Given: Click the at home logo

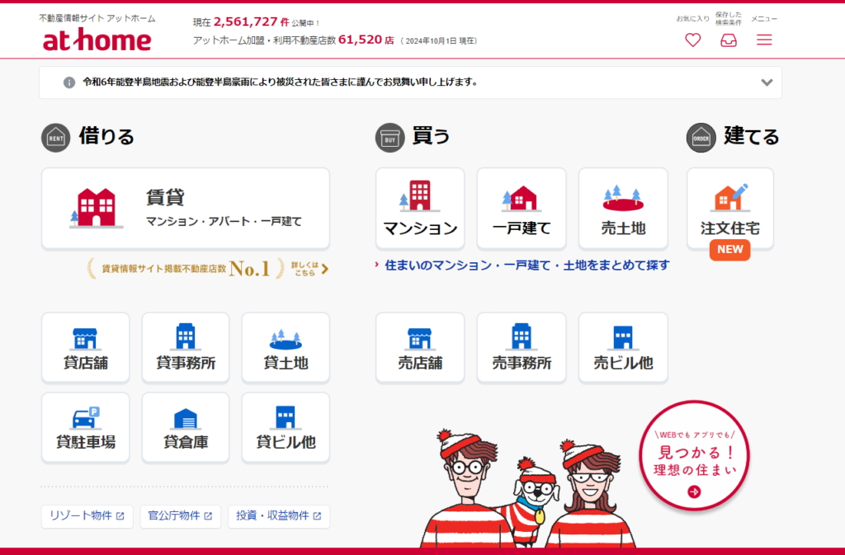Looking at the screenshot, I should 97,40.
